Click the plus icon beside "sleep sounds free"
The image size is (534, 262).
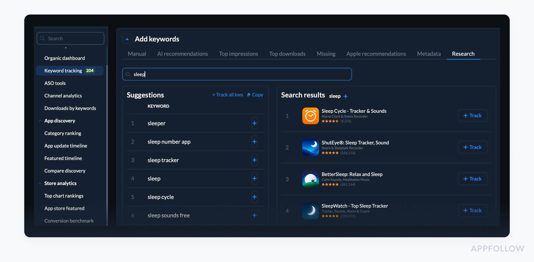click(x=254, y=215)
